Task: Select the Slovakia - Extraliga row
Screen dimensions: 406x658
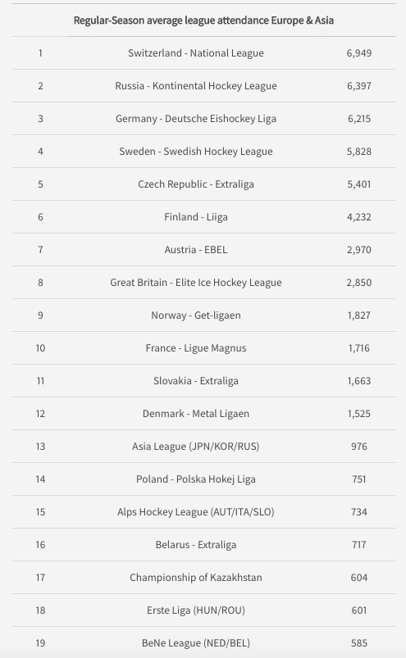Action: click(x=203, y=380)
